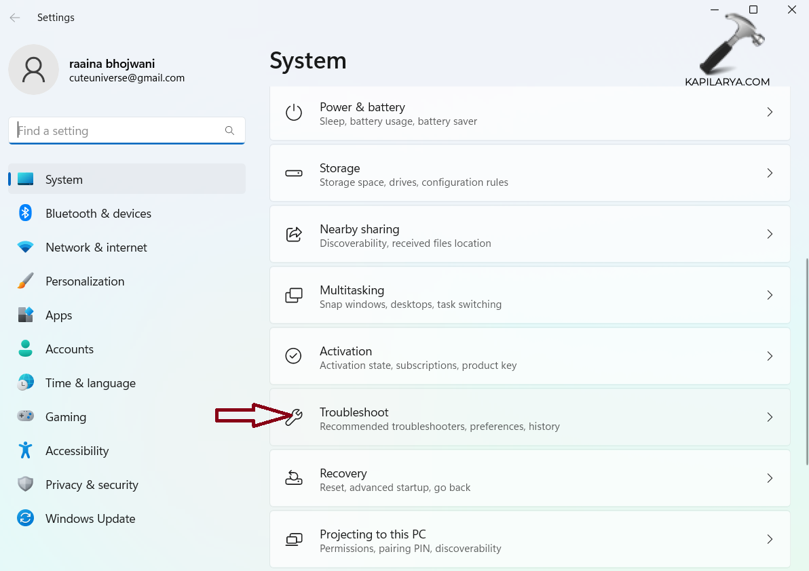Click the Storage drive icon
Screen dimensions: 809x571
(294, 174)
